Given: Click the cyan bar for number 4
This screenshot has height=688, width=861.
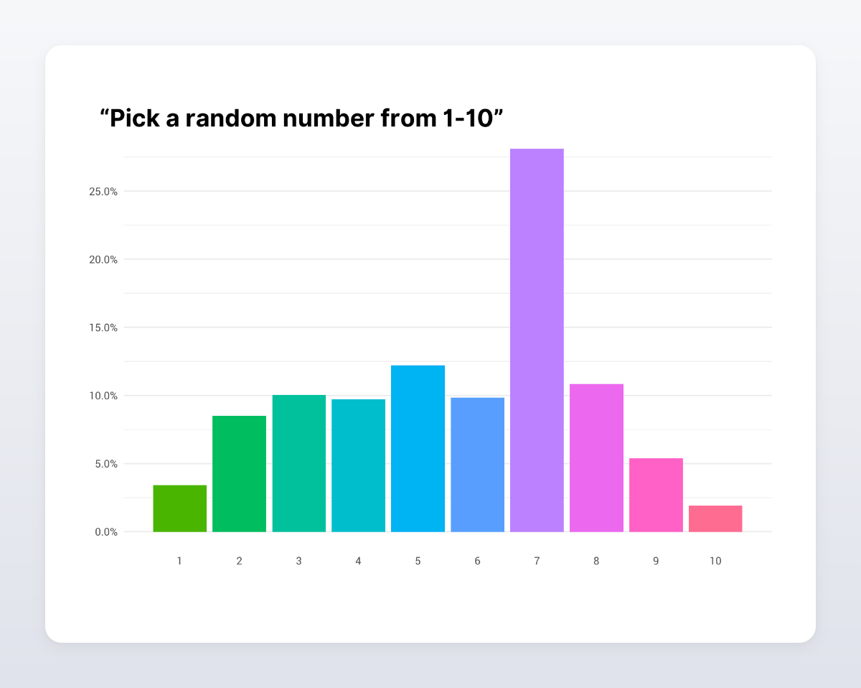Looking at the screenshot, I should (358, 465).
